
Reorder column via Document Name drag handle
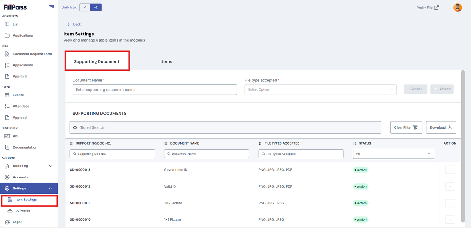(166, 143)
